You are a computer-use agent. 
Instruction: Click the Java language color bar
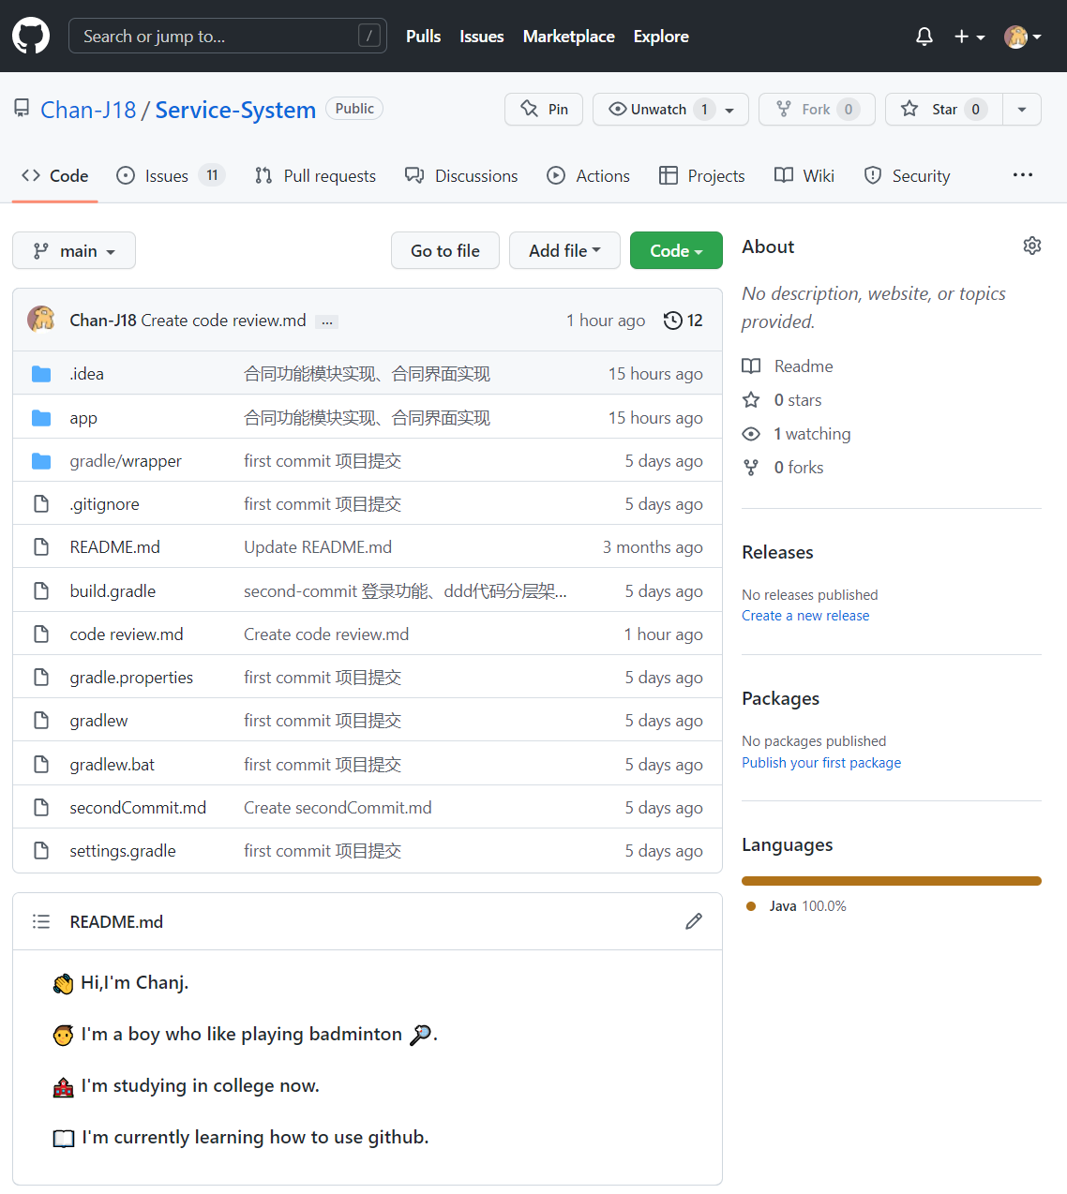coord(892,881)
